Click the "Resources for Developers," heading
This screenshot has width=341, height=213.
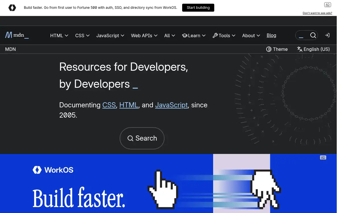pos(124,67)
